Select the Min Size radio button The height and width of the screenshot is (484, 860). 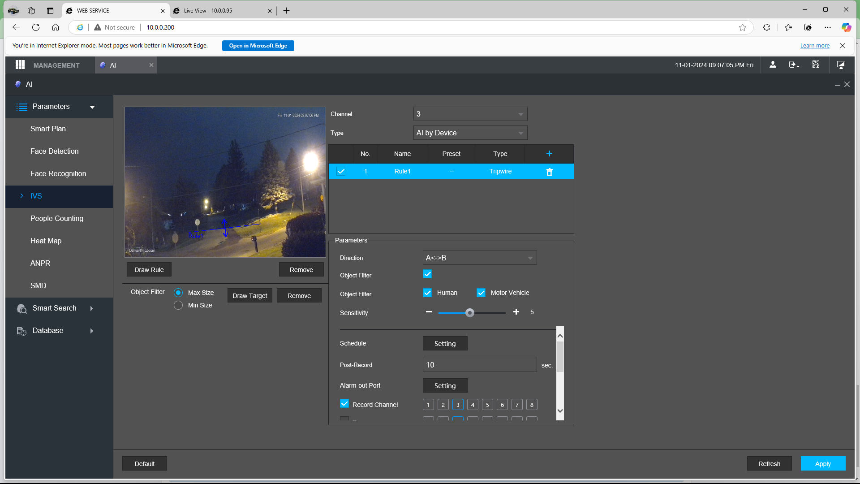[x=178, y=305]
